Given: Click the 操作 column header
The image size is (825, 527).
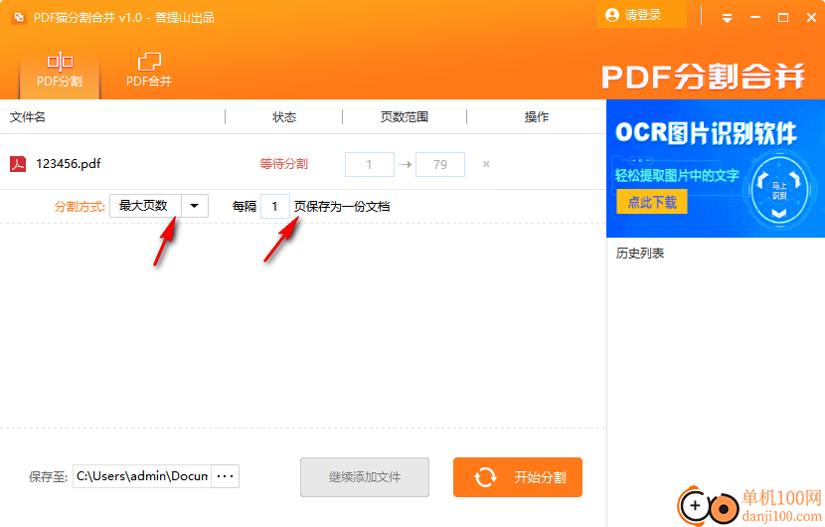Looking at the screenshot, I should pos(536,117).
